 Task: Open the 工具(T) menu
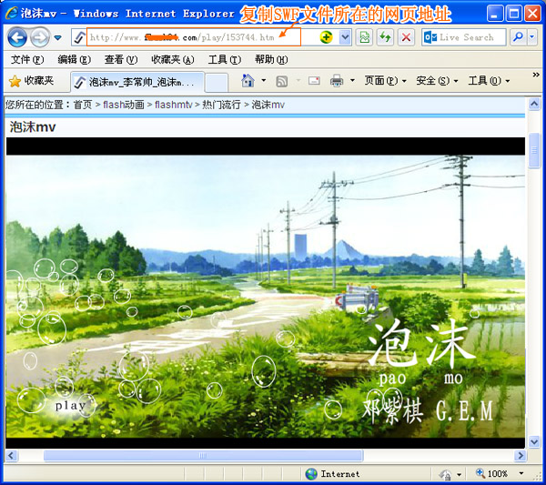[224, 60]
